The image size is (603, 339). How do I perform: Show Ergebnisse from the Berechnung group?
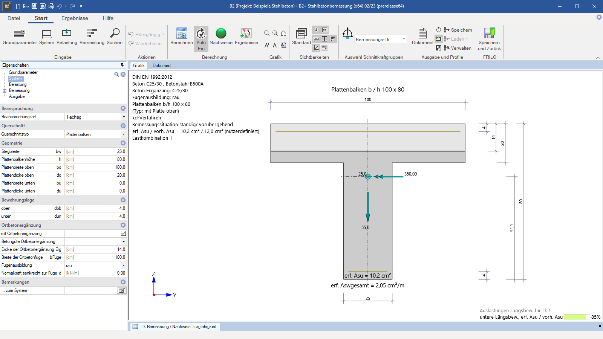(x=246, y=37)
